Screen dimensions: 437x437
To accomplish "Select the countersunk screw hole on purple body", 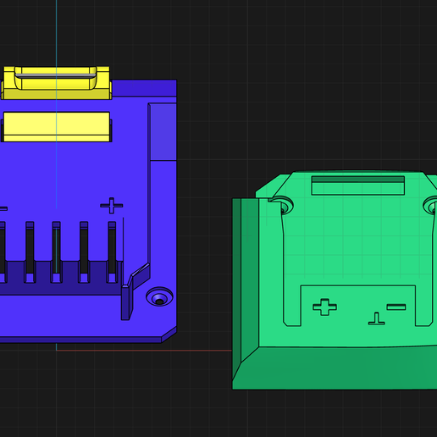I will (159, 296).
